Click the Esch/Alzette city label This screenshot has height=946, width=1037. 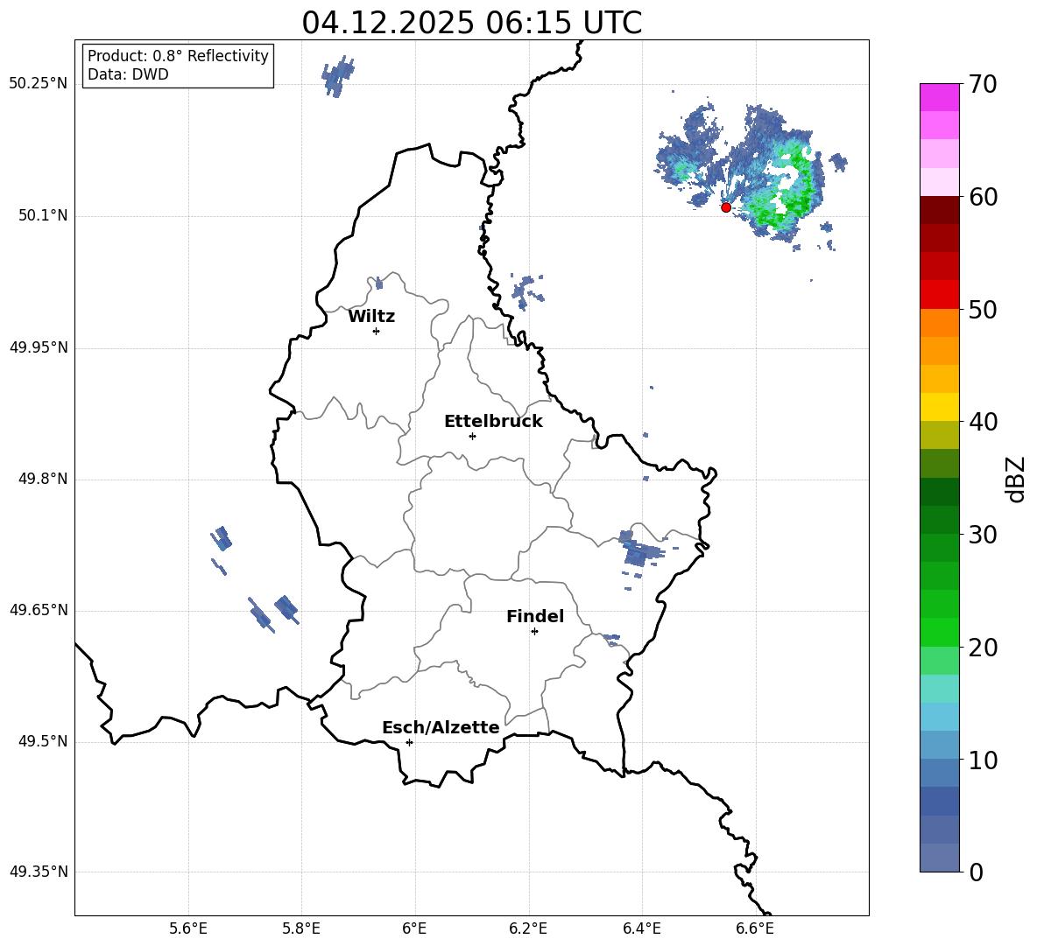tap(441, 727)
